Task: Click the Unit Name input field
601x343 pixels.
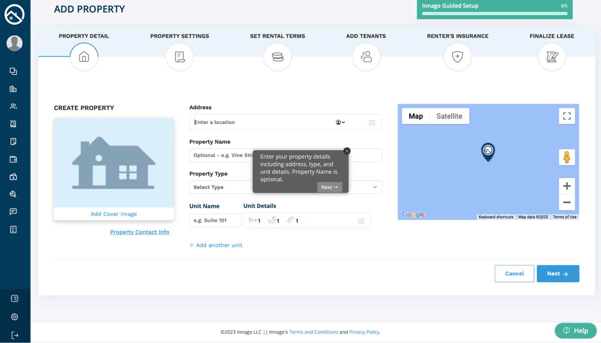Action: tap(215, 220)
